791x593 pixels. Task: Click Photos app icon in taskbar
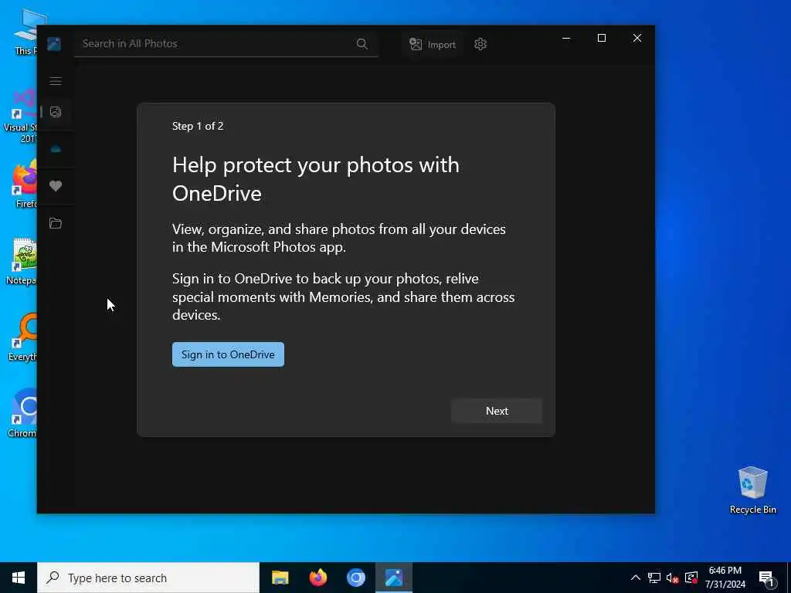coord(394,578)
